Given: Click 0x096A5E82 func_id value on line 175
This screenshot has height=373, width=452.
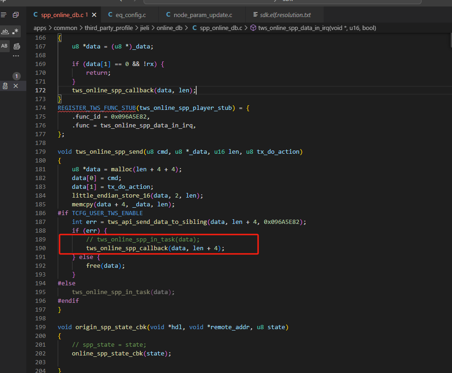Looking at the screenshot, I should pyautogui.click(x=128, y=117).
